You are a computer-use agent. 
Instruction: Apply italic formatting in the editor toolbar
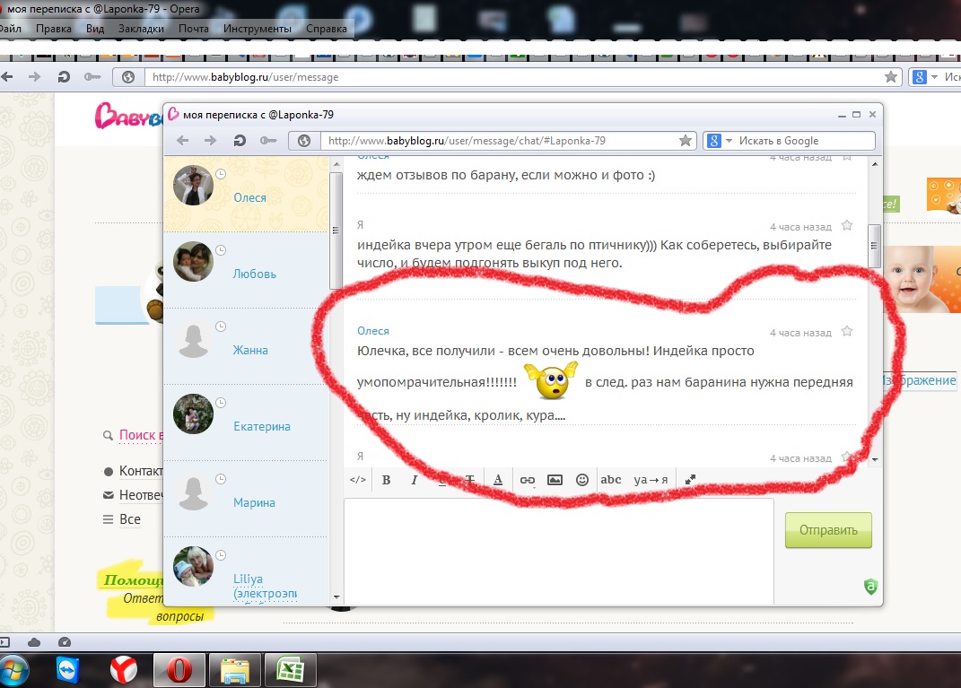414,480
